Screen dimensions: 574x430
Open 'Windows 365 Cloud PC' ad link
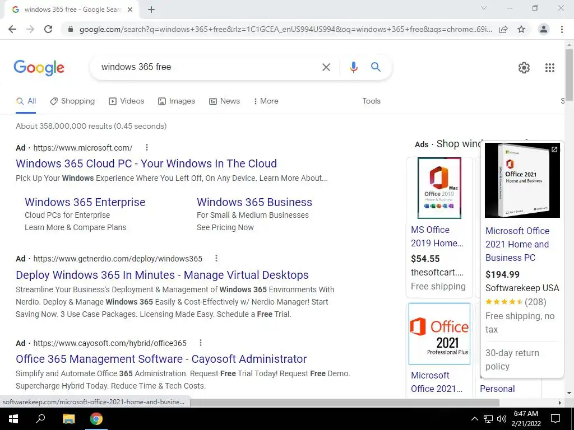(146, 163)
